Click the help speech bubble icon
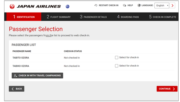180x102 pixels. pos(124,6)
